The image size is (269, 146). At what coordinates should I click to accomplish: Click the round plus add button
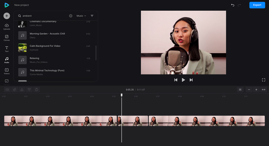(7, 16)
